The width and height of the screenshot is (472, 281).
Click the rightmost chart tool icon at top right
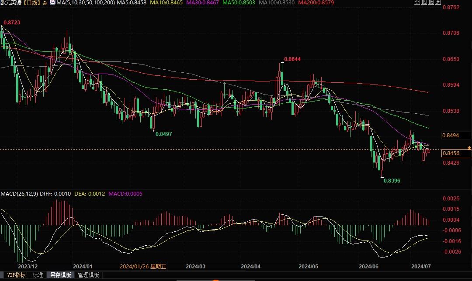[x=438, y=3]
